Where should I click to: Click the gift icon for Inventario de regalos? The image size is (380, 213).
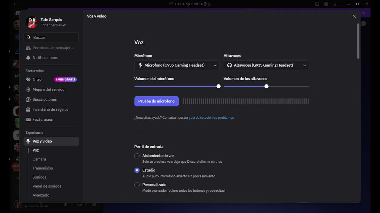tap(28, 109)
